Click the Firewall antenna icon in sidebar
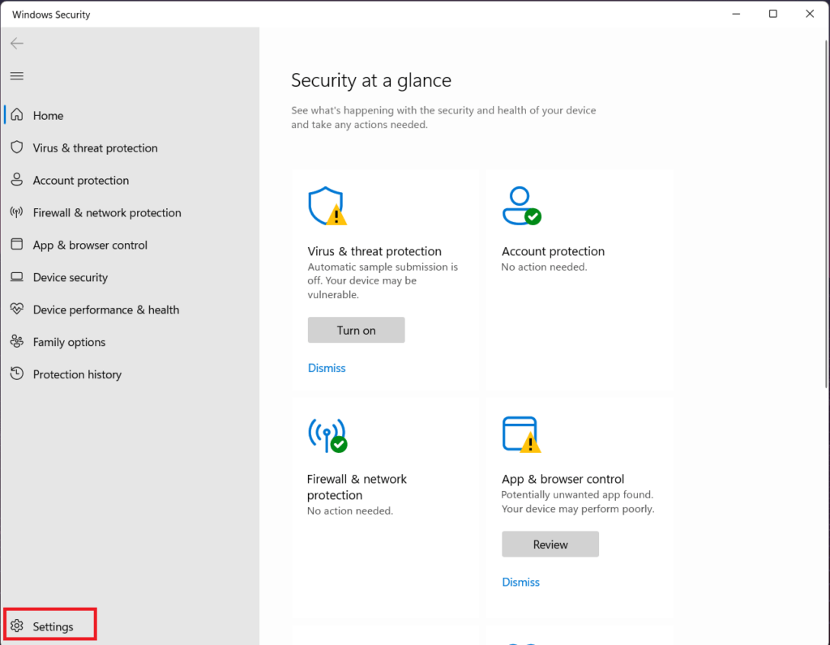The width and height of the screenshot is (830, 645). [x=17, y=212]
